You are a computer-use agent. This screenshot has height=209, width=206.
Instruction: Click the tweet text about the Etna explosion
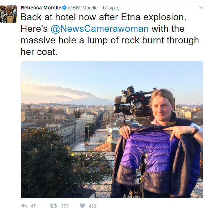click(x=110, y=34)
